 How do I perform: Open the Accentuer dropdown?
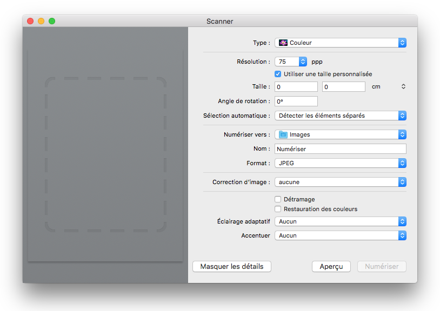(x=341, y=235)
